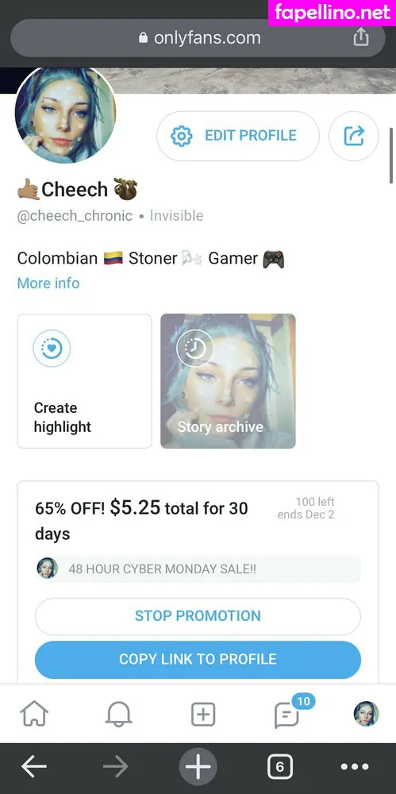Click the page scrollbar on right edge
396x794 pixels.
[391, 155]
